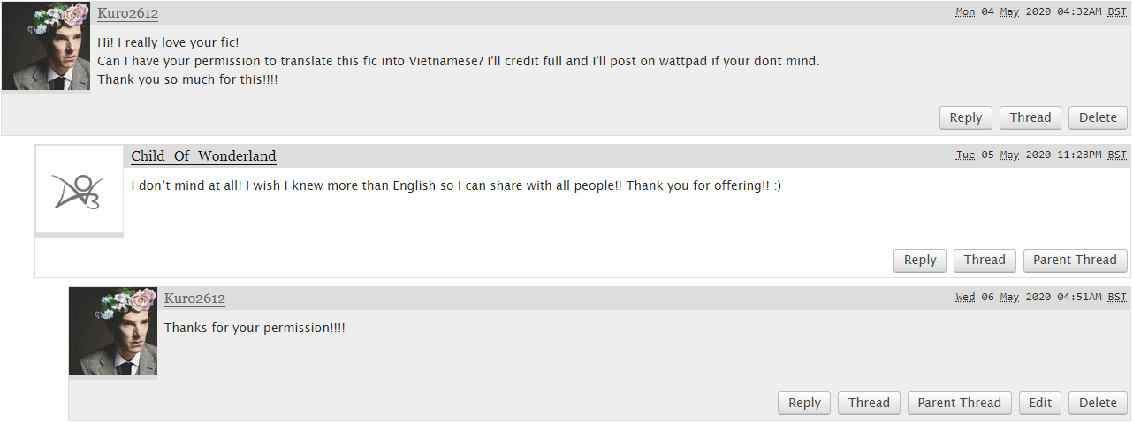Click the Mon 04 May 2020 timestamp

pos(1041,12)
